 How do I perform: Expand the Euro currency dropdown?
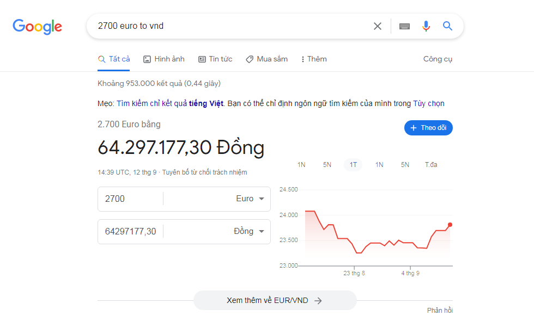click(x=250, y=199)
